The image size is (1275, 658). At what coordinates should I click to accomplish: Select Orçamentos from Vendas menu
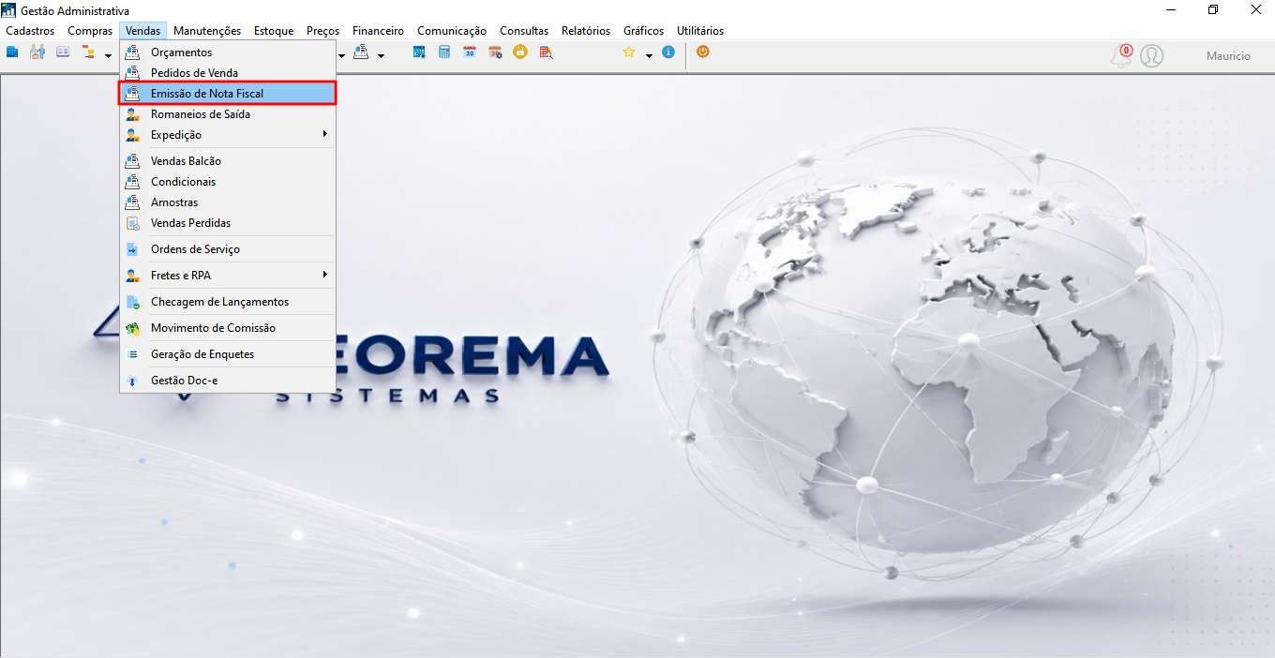(x=227, y=52)
